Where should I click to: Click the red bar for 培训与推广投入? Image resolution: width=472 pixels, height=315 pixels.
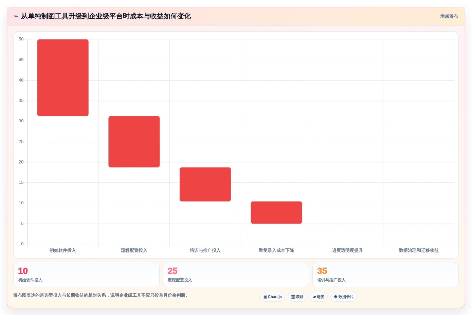[205, 185]
